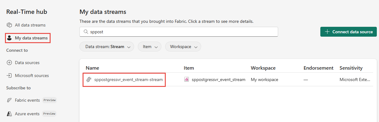Click the All data streams cube icon
Screen dimensions: 379x122
9,25
